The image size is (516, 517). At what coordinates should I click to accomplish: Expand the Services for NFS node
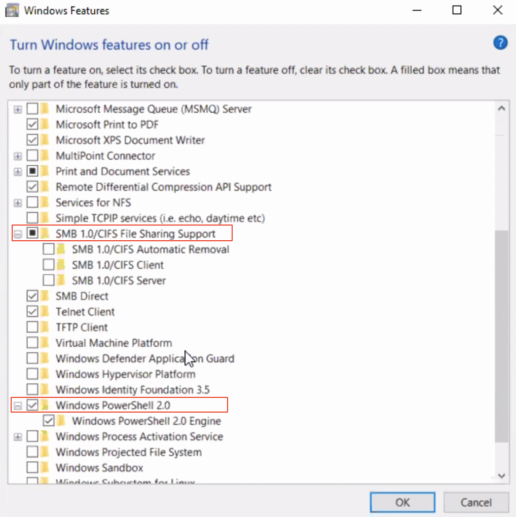(x=18, y=203)
